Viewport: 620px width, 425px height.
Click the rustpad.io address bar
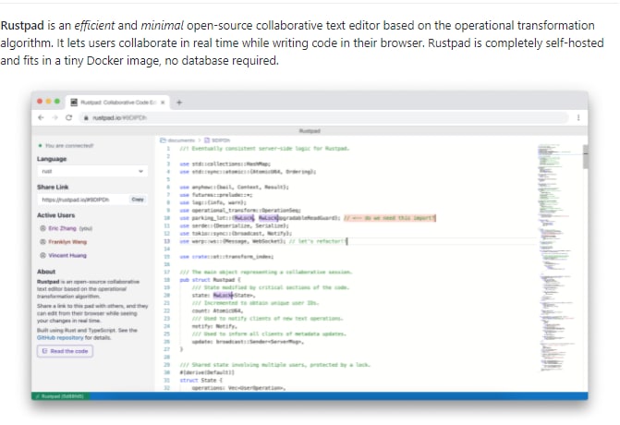[x=324, y=118]
